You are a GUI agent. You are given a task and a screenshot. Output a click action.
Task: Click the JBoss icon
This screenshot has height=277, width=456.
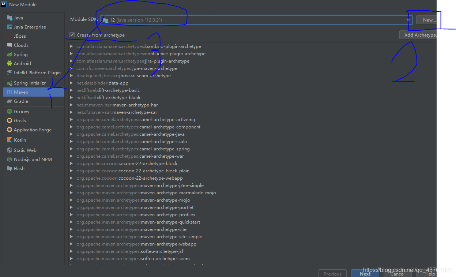pos(10,36)
